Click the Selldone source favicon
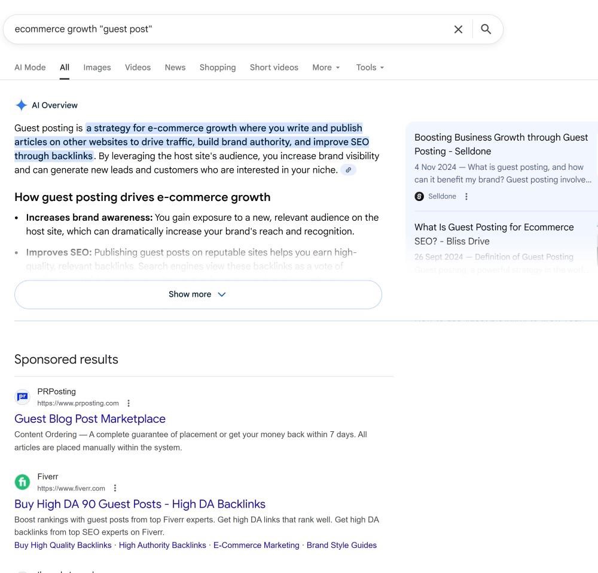598x573 pixels. (x=419, y=196)
